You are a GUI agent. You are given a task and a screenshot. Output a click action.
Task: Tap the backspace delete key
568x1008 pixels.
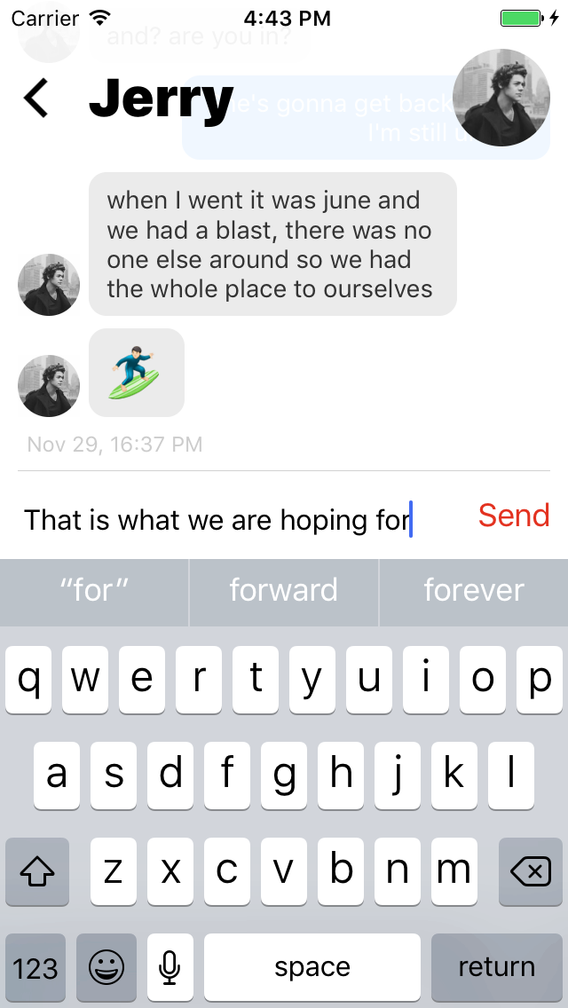(x=531, y=871)
